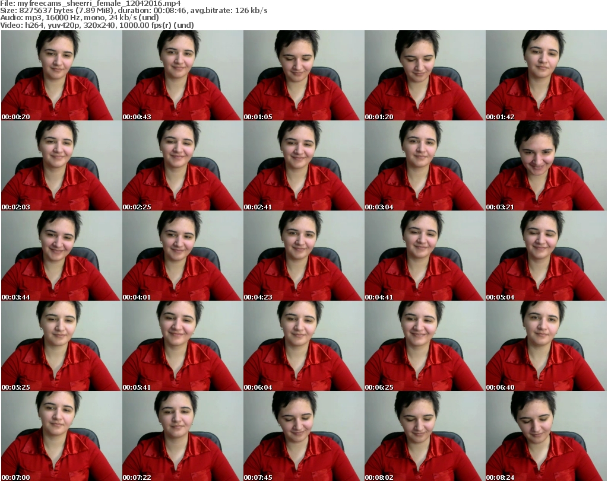
Task: Select the thumbnail timestamped 00:02:03
Action: click(61, 165)
